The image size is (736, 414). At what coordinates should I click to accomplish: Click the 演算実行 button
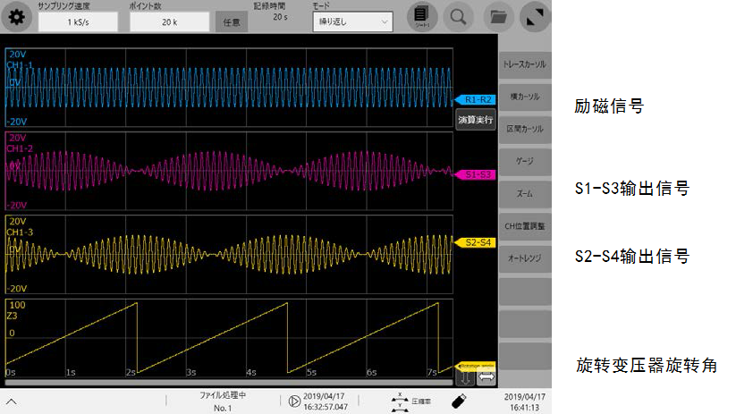pos(476,120)
